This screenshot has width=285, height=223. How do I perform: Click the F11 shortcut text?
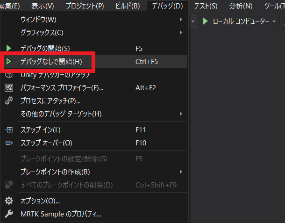(141, 130)
